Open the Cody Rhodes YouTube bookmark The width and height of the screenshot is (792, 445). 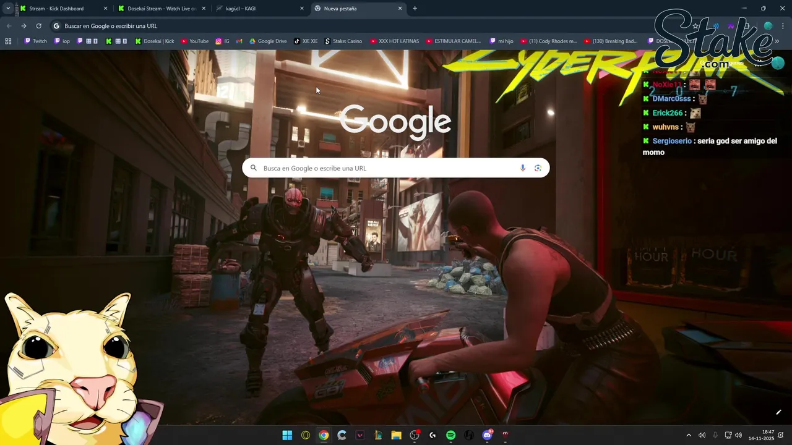tap(548, 41)
